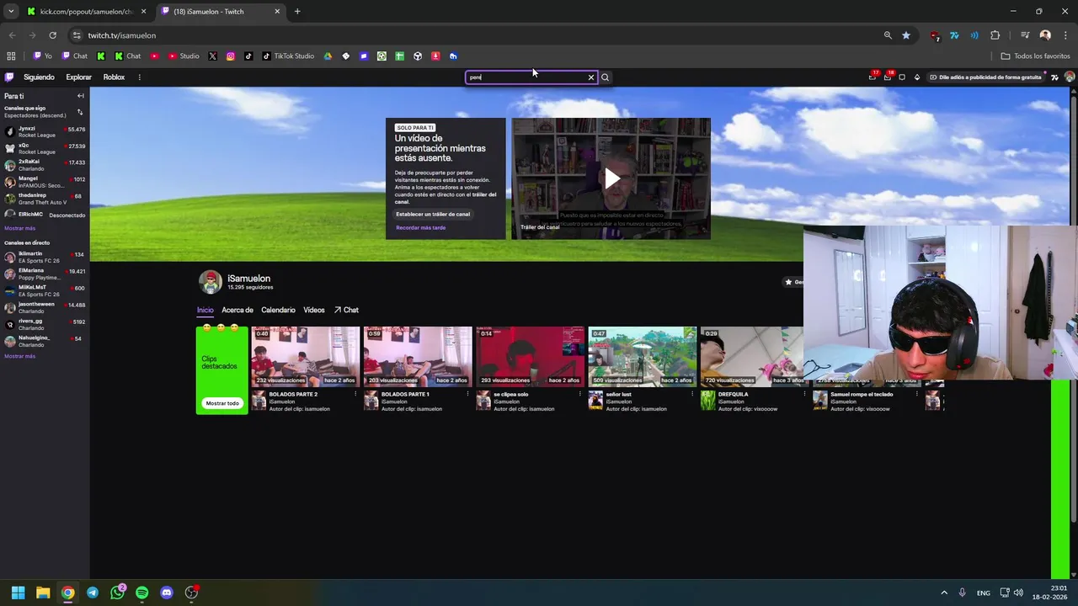Viewport: 1078px width, 606px height.
Task: Open the señor lust clip thumbnail
Action: pos(642,356)
